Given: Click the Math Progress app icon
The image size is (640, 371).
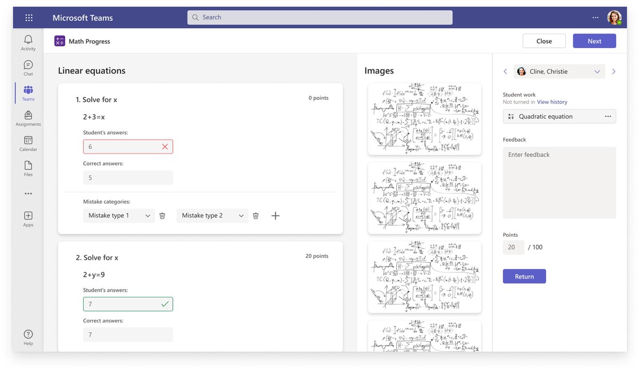Looking at the screenshot, I should [x=60, y=41].
